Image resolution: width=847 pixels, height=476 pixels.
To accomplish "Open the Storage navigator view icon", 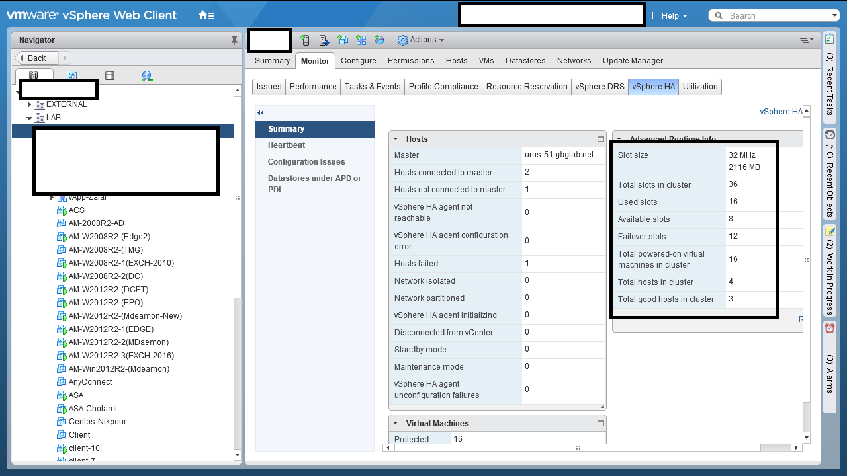I will point(110,76).
